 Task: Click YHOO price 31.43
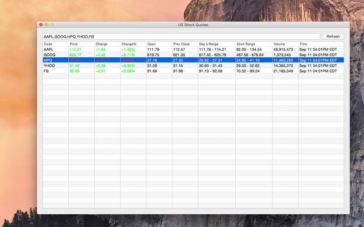click(x=75, y=65)
